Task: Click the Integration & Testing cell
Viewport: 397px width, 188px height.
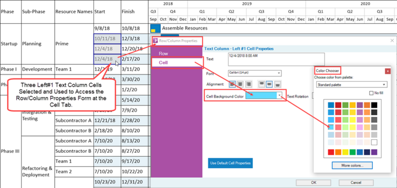Action: [38, 115]
